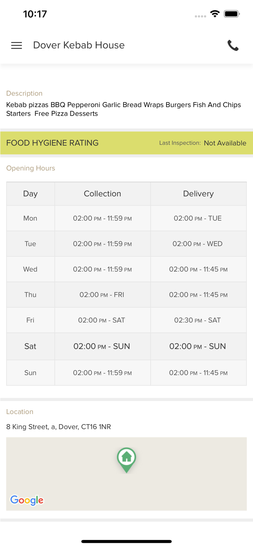Select the Collection column header
The height and width of the screenshot is (548, 253).
(102, 194)
